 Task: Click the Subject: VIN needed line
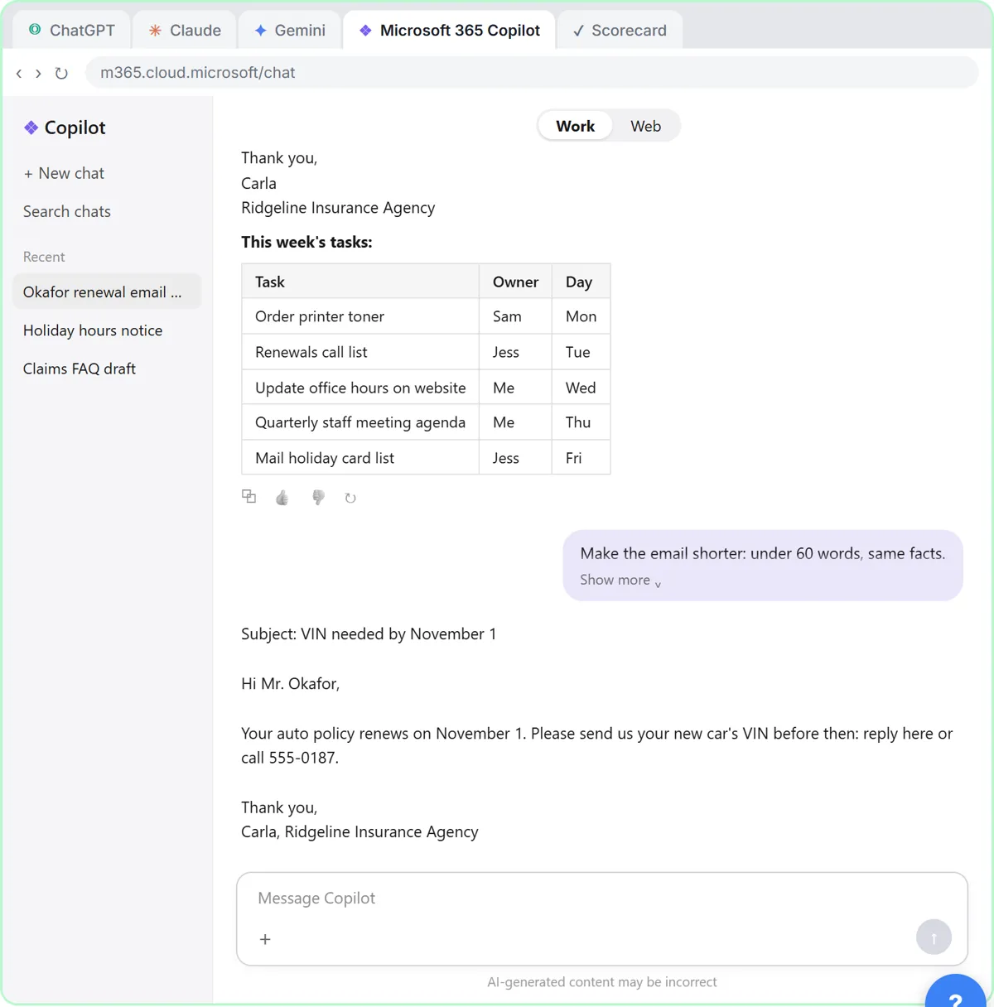click(x=369, y=634)
